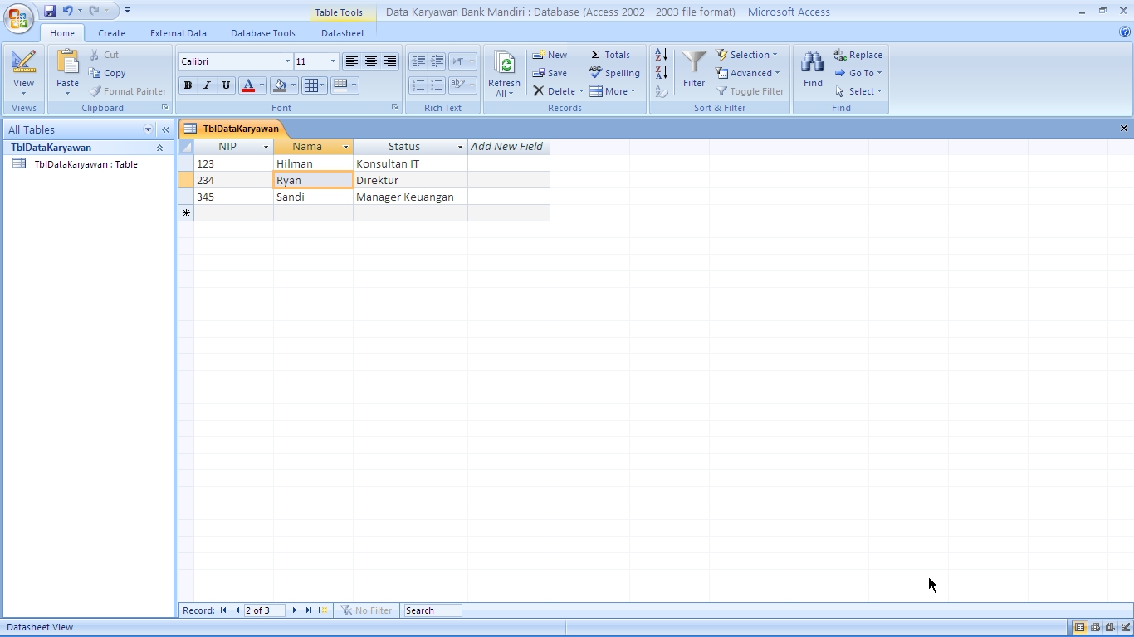1134x637 pixels.
Task: Run the Spelling checker icon
Action: coord(614,73)
